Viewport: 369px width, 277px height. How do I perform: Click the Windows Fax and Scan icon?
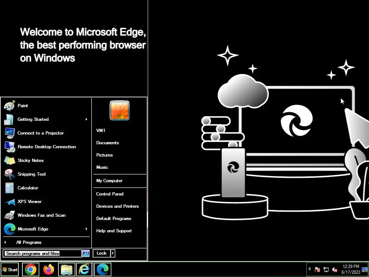10,215
